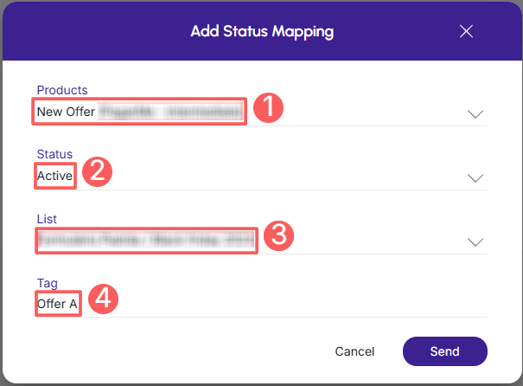Click the Send button
Viewport: 523px width, 386px height.
(445, 351)
